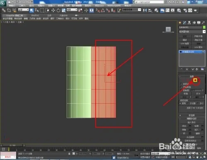The image size is (207, 160).
Task: Toggle the Angle Snap icon
Action: pyautogui.click(x=103, y=10)
